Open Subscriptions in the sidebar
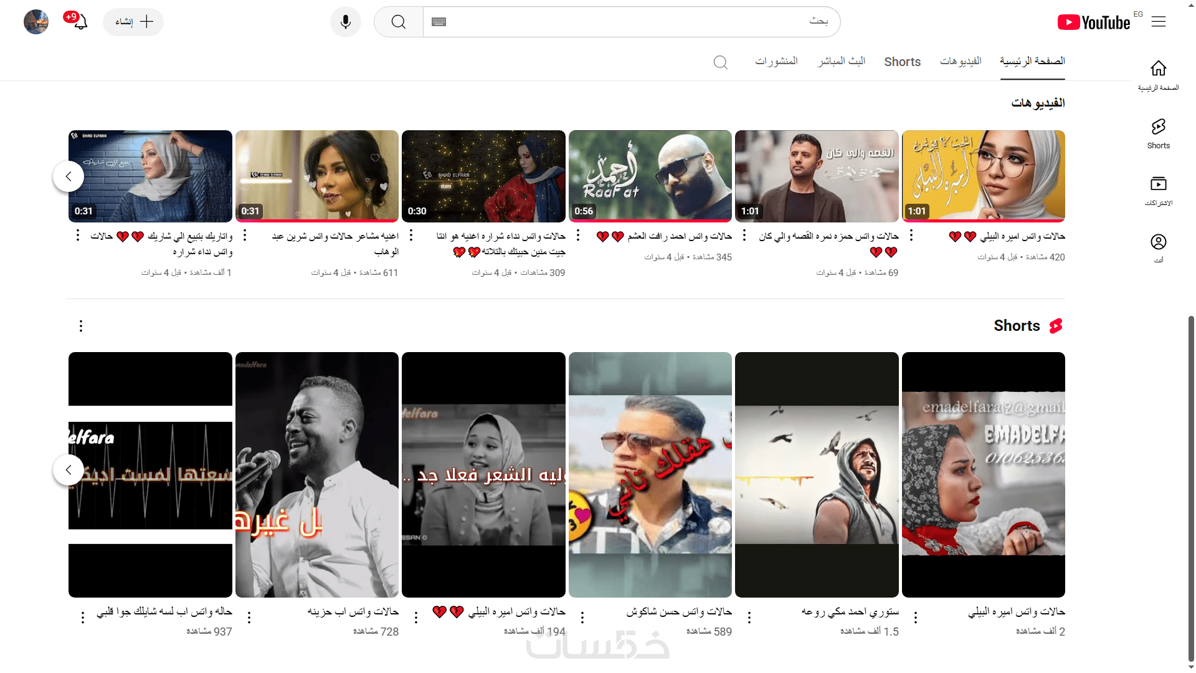This screenshot has width=1196, height=673. 1158,190
